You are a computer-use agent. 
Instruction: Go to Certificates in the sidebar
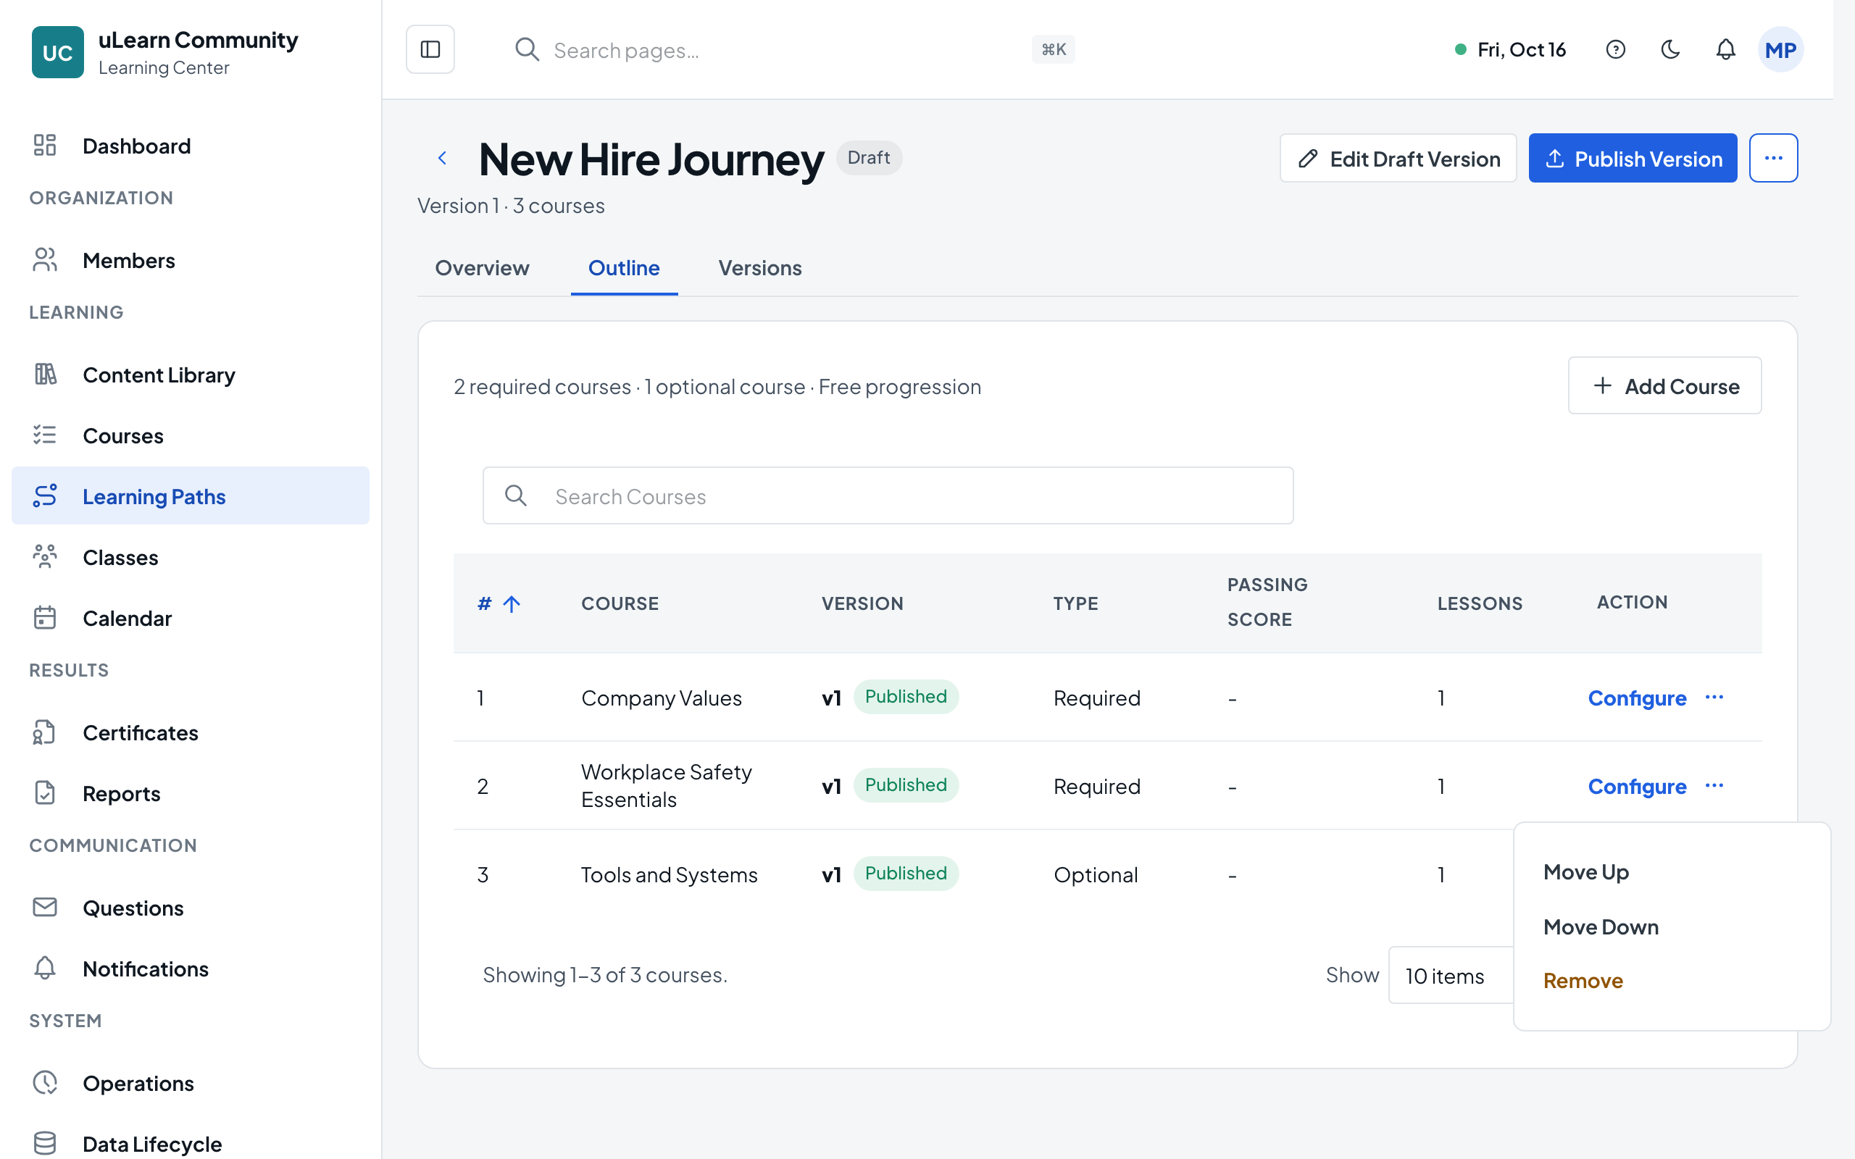click(190, 733)
